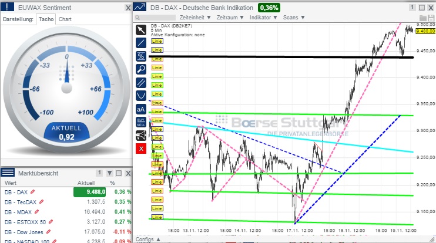The image size is (436, 243).
Task: Click the number 1 button in Marktübersicht header
Action: pyautogui.click(x=99, y=173)
